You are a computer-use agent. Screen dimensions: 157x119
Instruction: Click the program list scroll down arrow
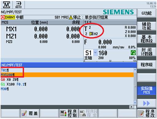[135, 103]
